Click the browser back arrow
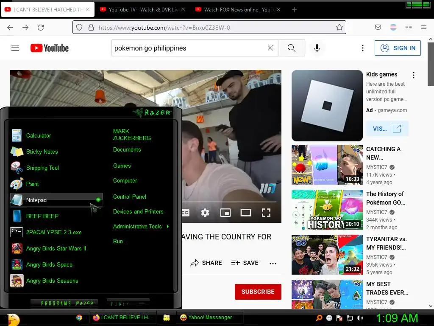 coord(10,28)
